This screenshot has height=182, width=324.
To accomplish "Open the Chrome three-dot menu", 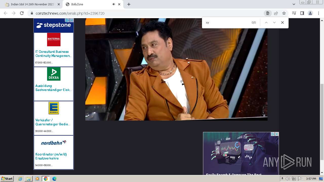I will tap(318, 13).
